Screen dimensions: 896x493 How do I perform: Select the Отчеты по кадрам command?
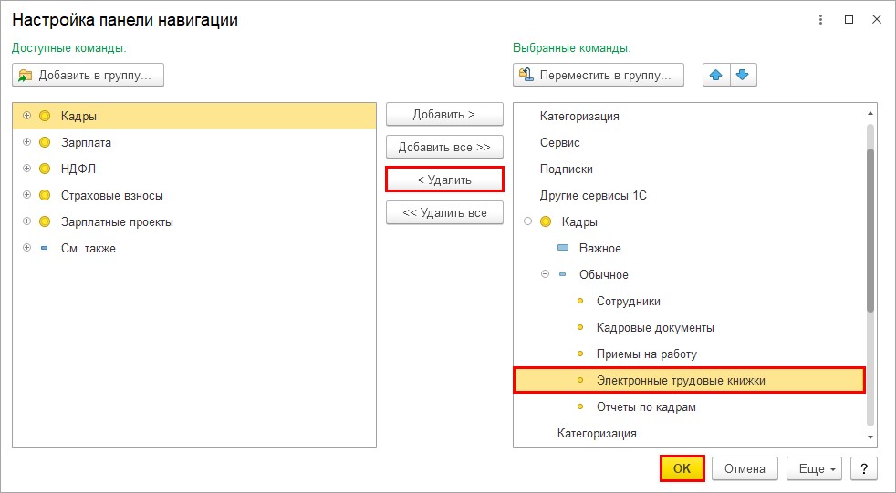[646, 406]
